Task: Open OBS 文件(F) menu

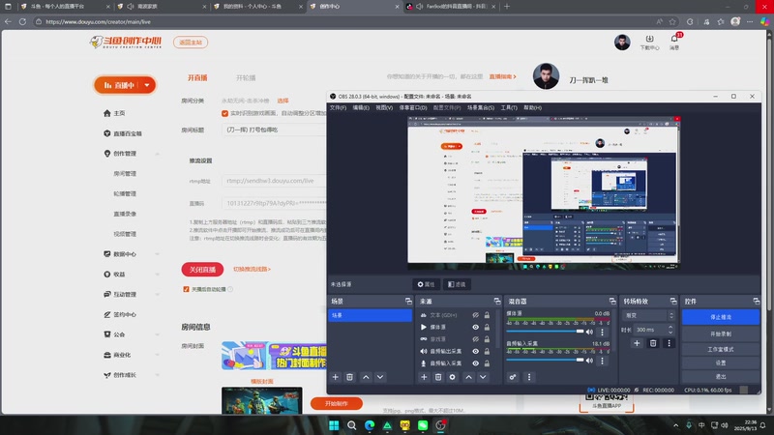Action: tap(338, 107)
